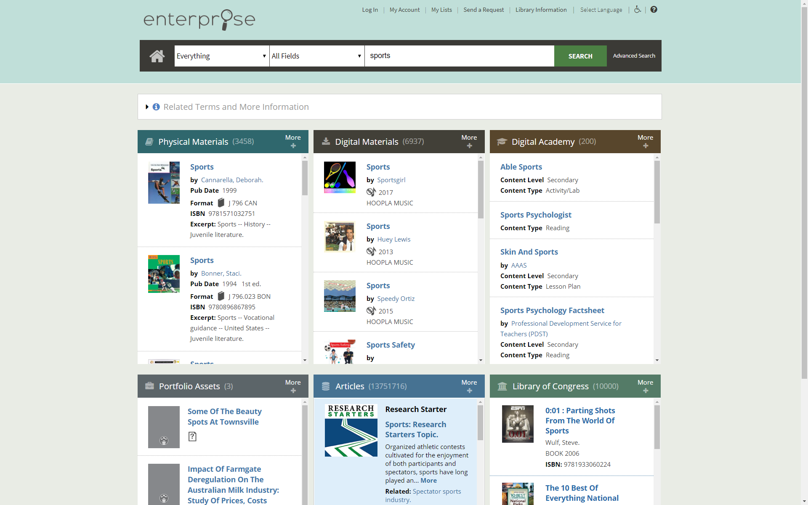Click the Articles database stack icon
This screenshot has width=808, height=505.
click(x=326, y=386)
